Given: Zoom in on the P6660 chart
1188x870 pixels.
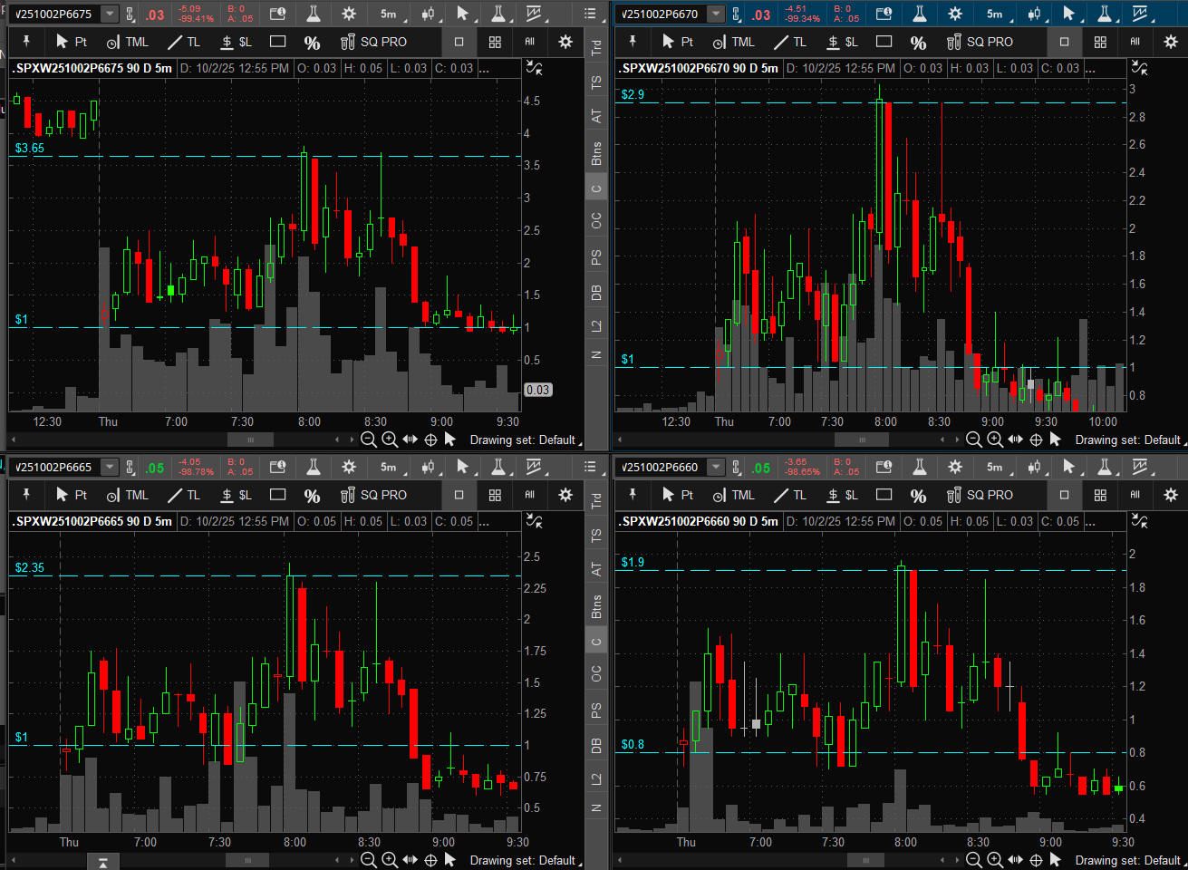Looking at the screenshot, I should pyautogui.click(x=995, y=860).
